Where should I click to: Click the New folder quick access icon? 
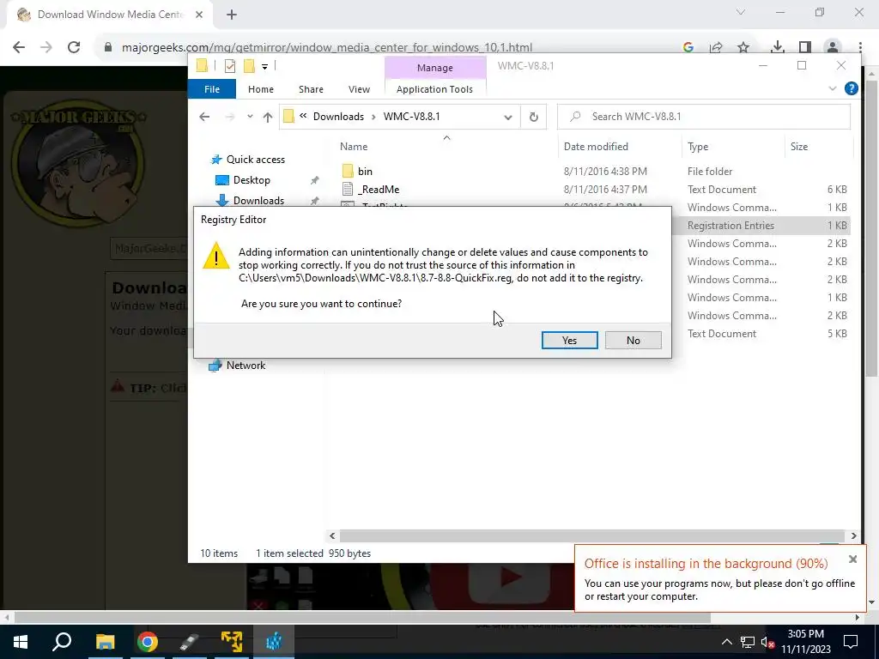[250, 66]
